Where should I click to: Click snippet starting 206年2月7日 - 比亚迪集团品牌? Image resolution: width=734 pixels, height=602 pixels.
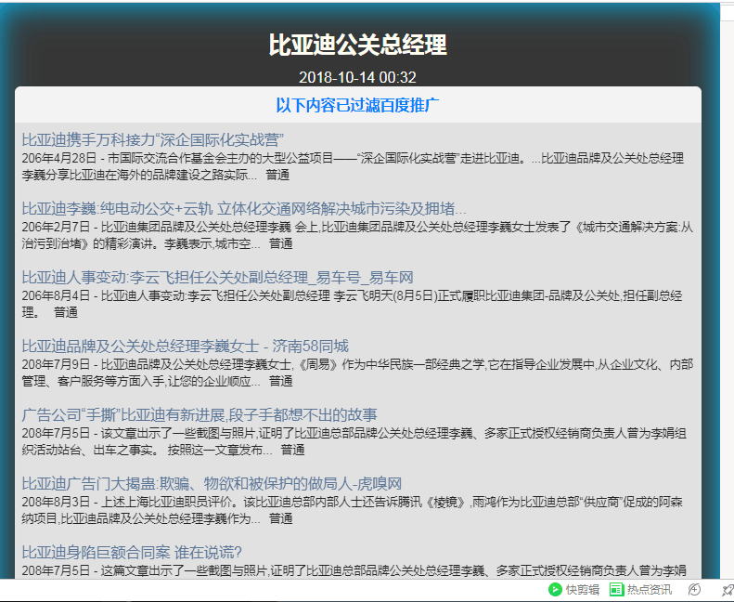pyautogui.click(x=357, y=235)
